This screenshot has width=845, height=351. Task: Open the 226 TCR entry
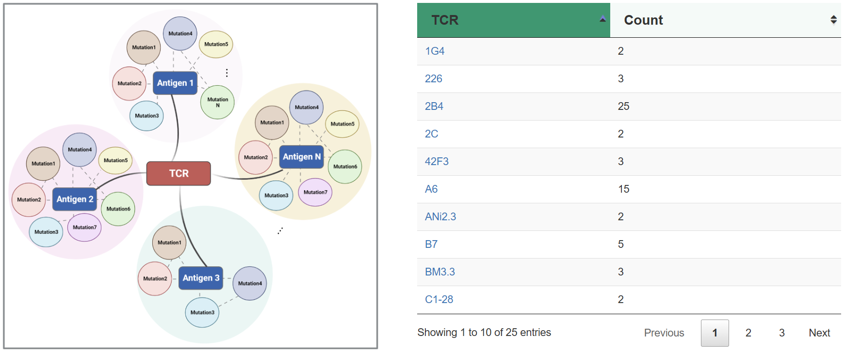pyautogui.click(x=434, y=79)
